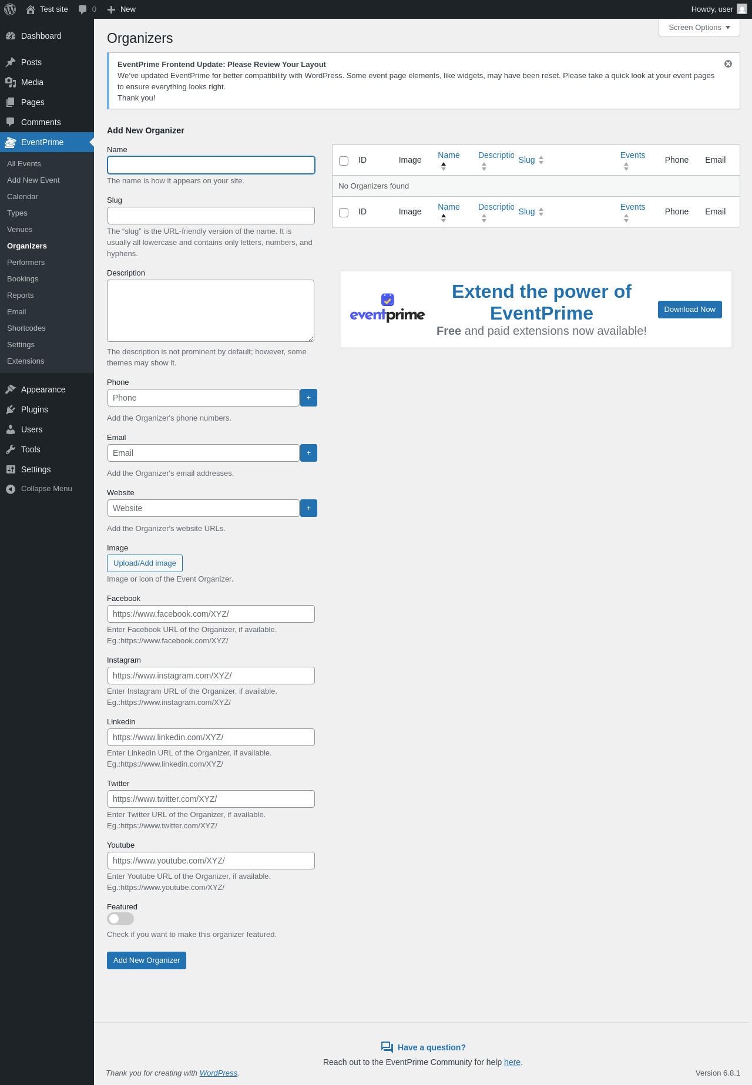Click the Website URL input field

(203, 508)
